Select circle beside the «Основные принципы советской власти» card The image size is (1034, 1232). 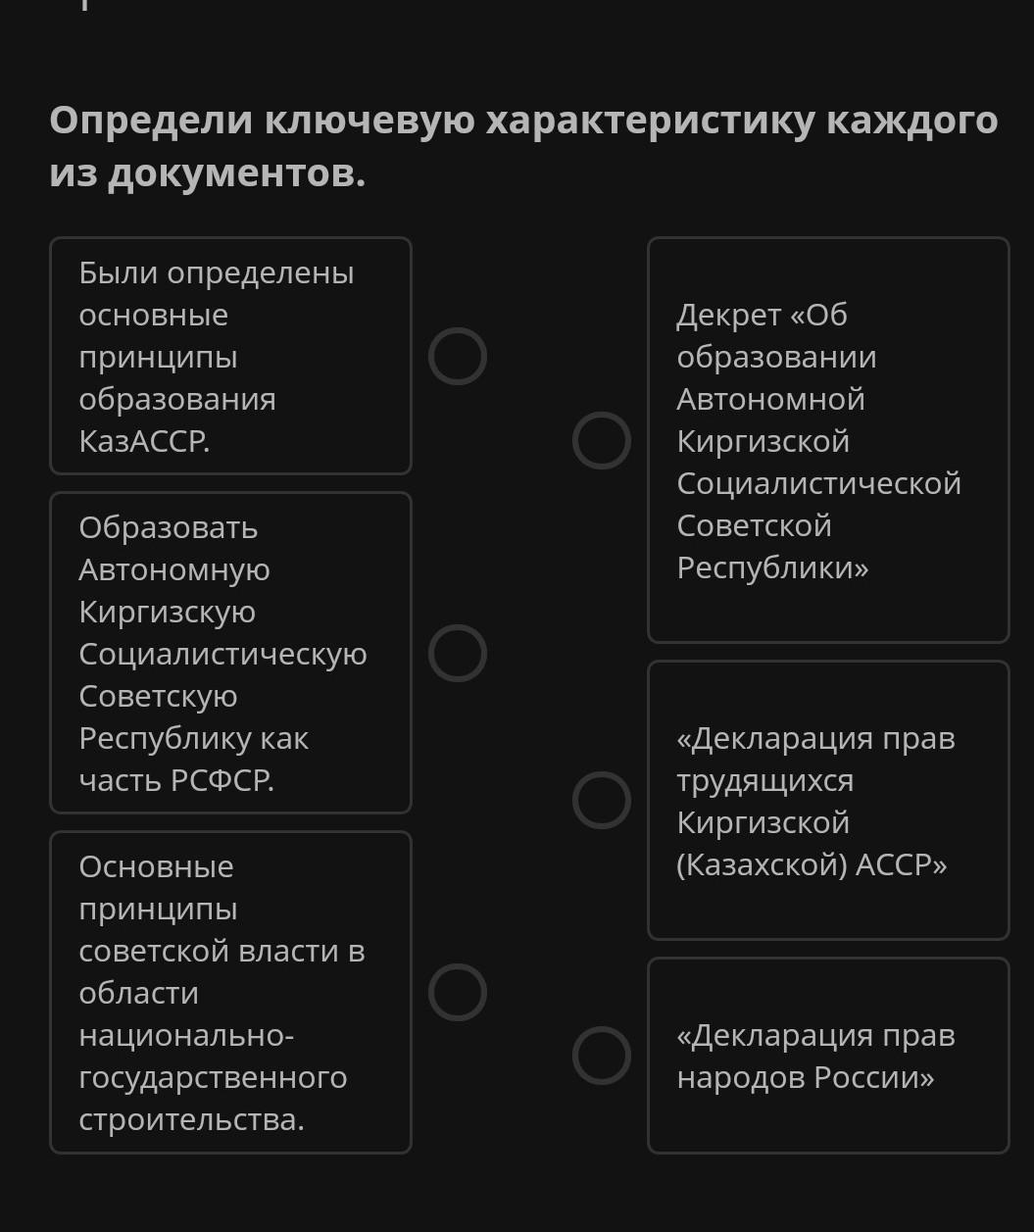pos(458,992)
